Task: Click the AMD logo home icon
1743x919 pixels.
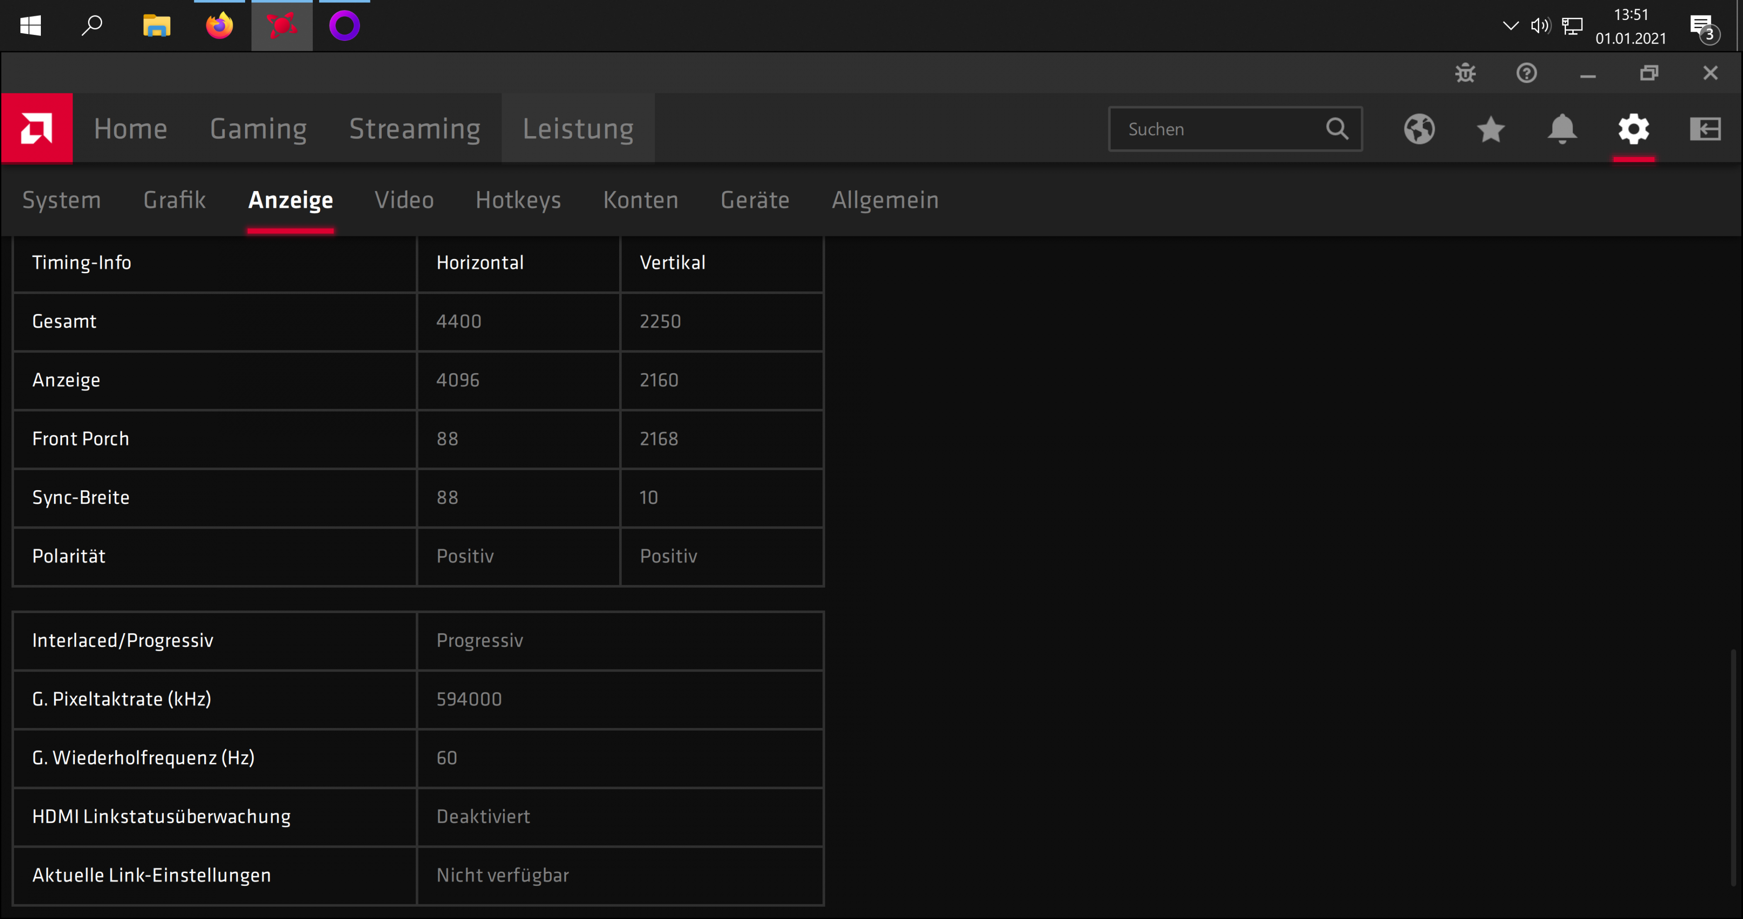Action: (36, 128)
